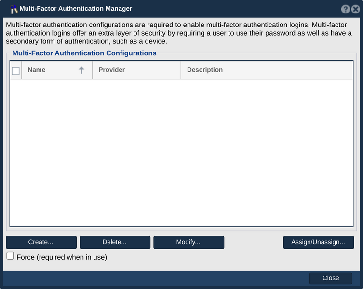
Task: Sort by the Name column header
Action: pyautogui.click(x=57, y=70)
